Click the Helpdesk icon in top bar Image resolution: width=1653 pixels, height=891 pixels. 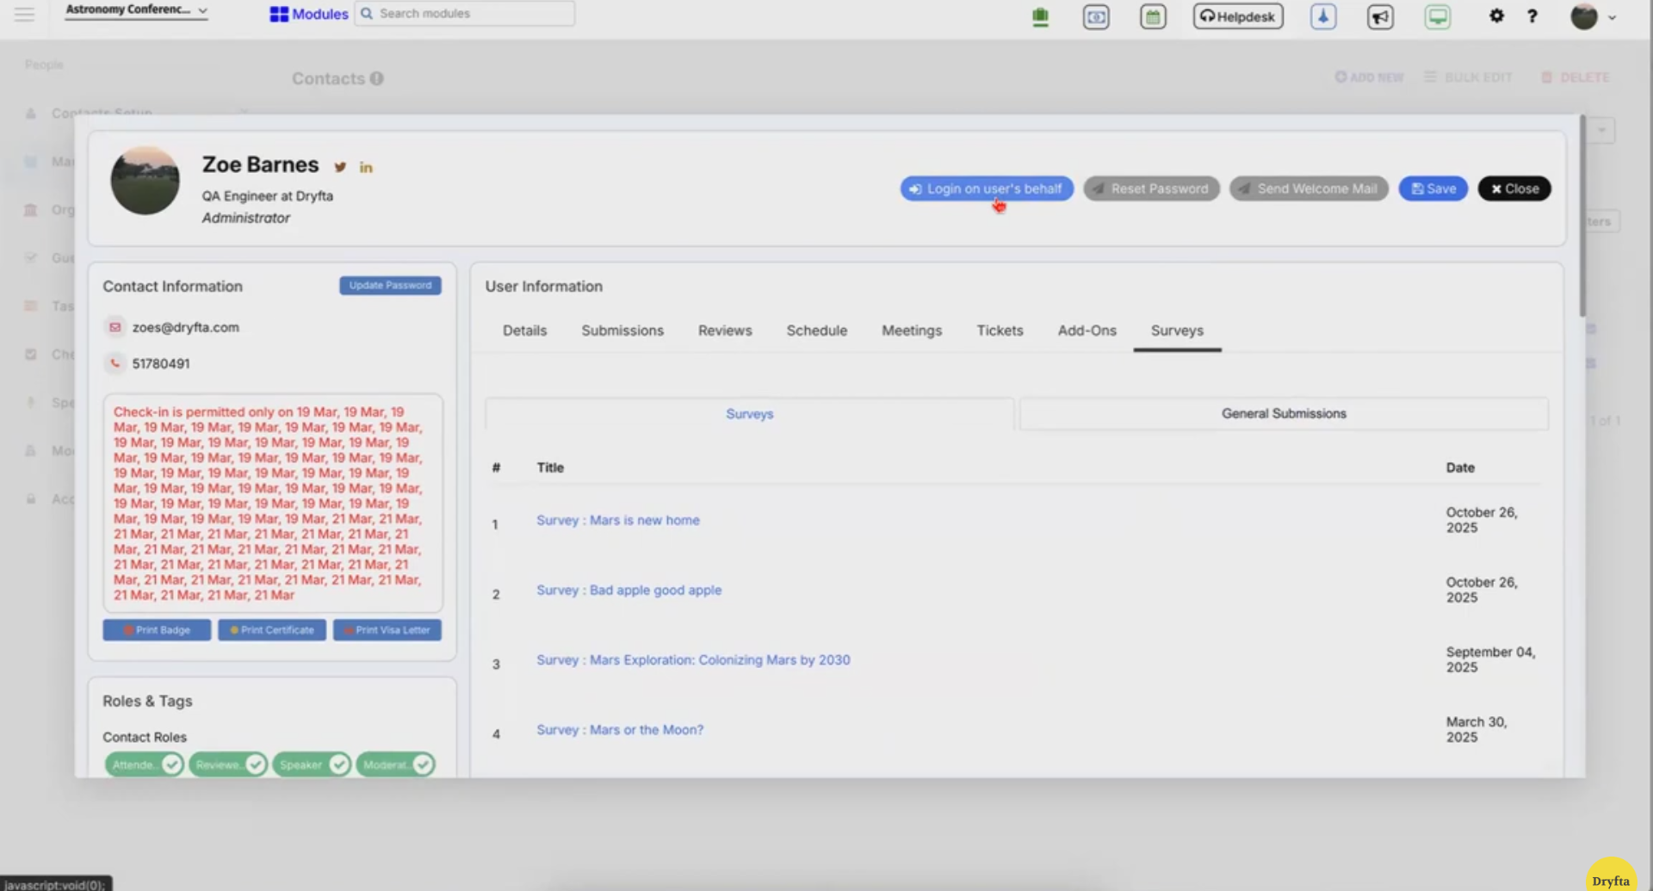(1237, 15)
